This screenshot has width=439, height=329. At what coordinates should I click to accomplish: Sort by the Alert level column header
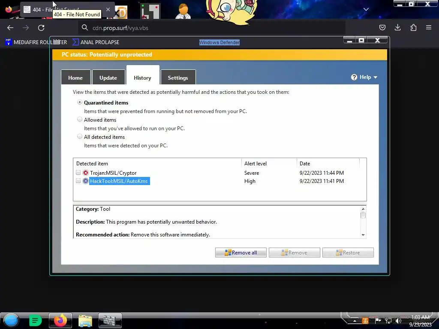[x=269, y=163]
